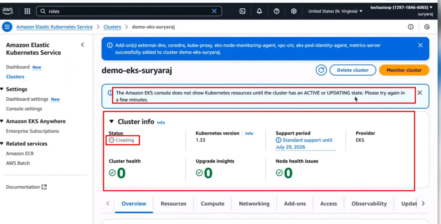This screenshot has height=224, width=441.
Task: Open notifications bell
Action: (259, 11)
